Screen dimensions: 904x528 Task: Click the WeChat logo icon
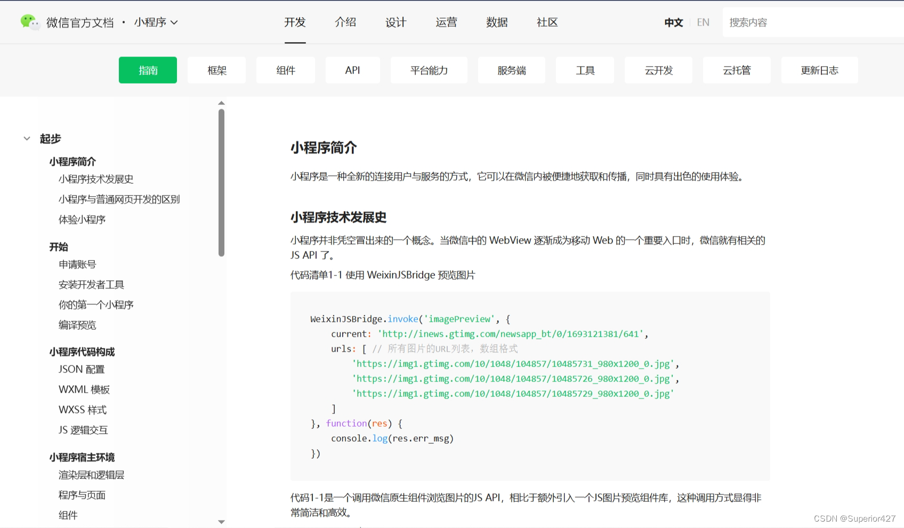pyautogui.click(x=30, y=22)
